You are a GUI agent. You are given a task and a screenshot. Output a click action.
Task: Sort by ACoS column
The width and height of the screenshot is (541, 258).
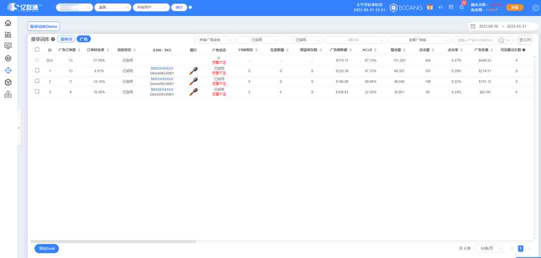pyautogui.click(x=375, y=50)
